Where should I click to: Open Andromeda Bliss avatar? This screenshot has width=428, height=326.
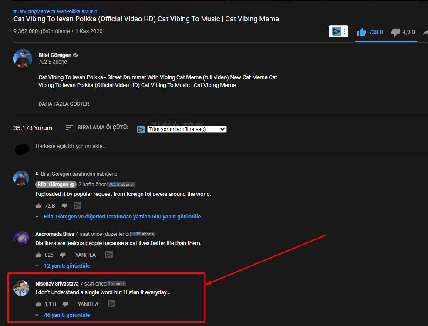[x=21, y=239]
